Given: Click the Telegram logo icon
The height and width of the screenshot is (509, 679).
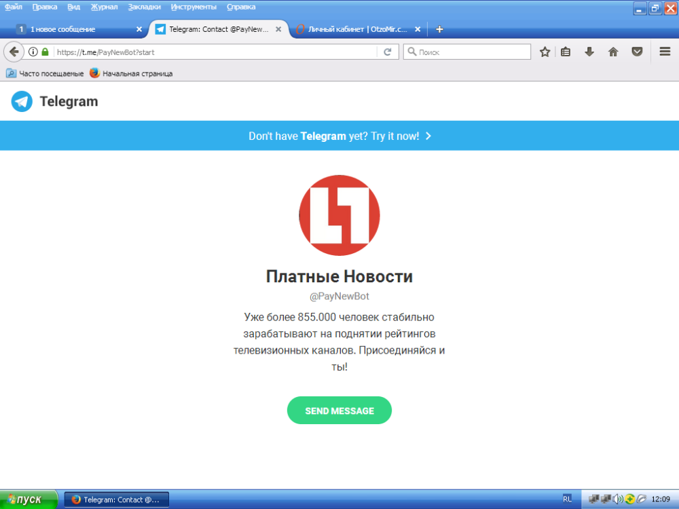Looking at the screenshot, I should click(x=22, y=101).
